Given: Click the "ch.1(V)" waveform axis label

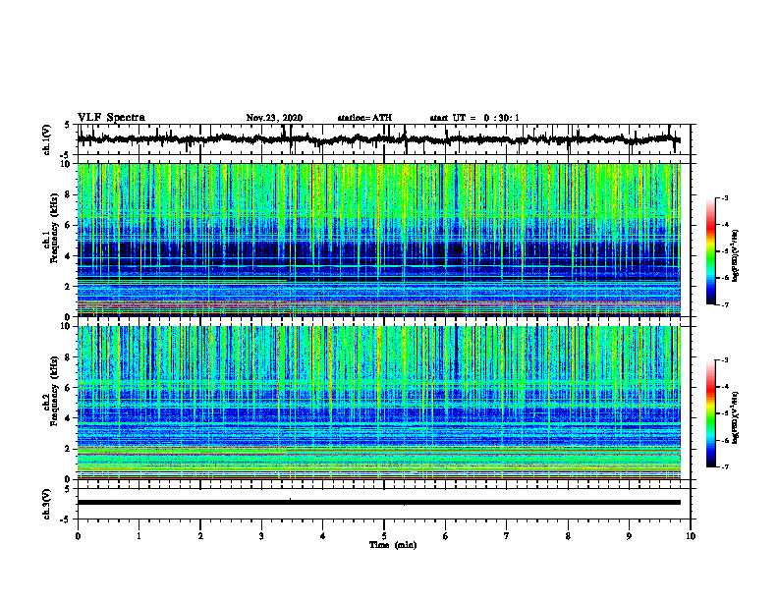Looking at the screenshot, I should (x=47, y=139).
